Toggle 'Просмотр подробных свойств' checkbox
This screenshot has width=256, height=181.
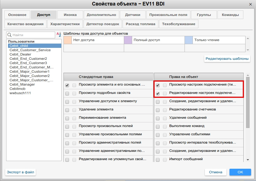[67, 93]
